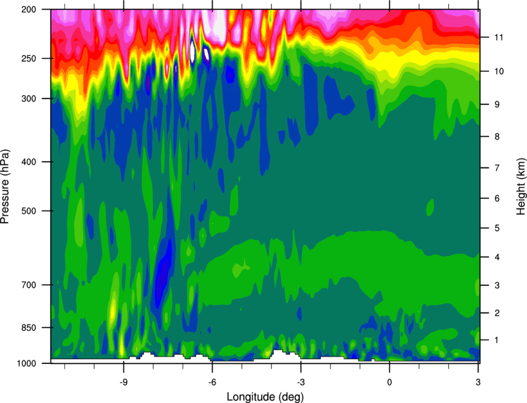The height and width of the screenshot is (403, 527).
Task: Select the 700 pressure tick label
Action: click(x=29, y=285)
